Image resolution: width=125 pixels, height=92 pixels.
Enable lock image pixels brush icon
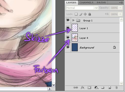[x=81, y=14]
